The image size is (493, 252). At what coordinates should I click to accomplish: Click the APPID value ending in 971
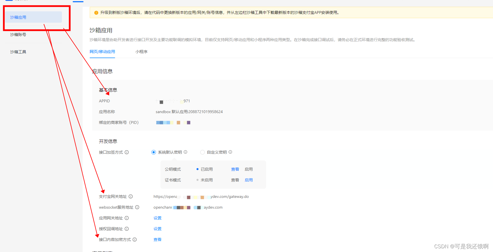tap(173, 101)
